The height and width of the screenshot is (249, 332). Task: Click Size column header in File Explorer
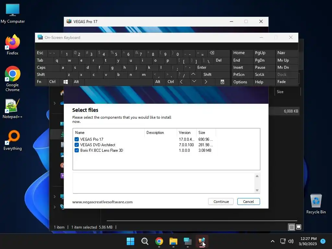287,92
